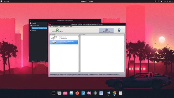Viewport: 174px width, 98px height.
Task: Launch Firefox from the dock
Action: tap(77, 93)
